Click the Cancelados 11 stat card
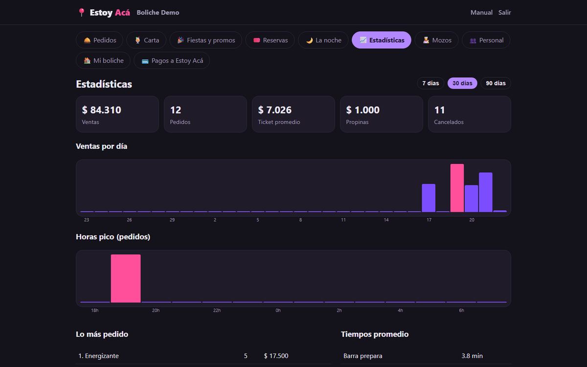The width and height of the screenshot is (587, 367). point(470,114)
